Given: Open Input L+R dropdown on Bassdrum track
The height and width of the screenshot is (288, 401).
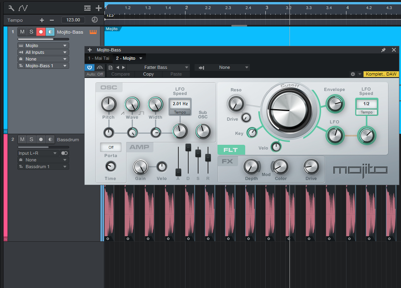Looking at the screenshot, I should click(x=38, y=153).
